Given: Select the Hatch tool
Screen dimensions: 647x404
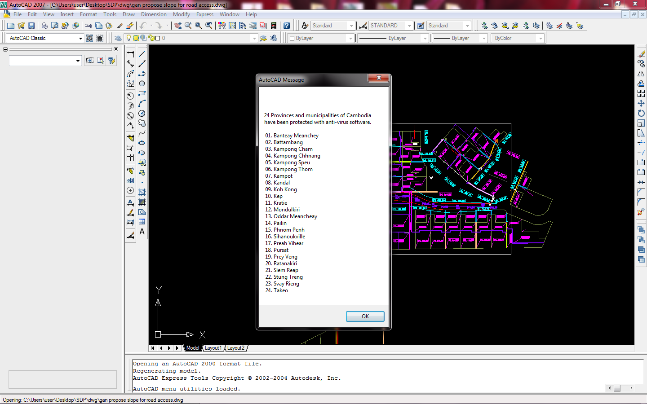Looking at the screenshot, I should [142, 192].
